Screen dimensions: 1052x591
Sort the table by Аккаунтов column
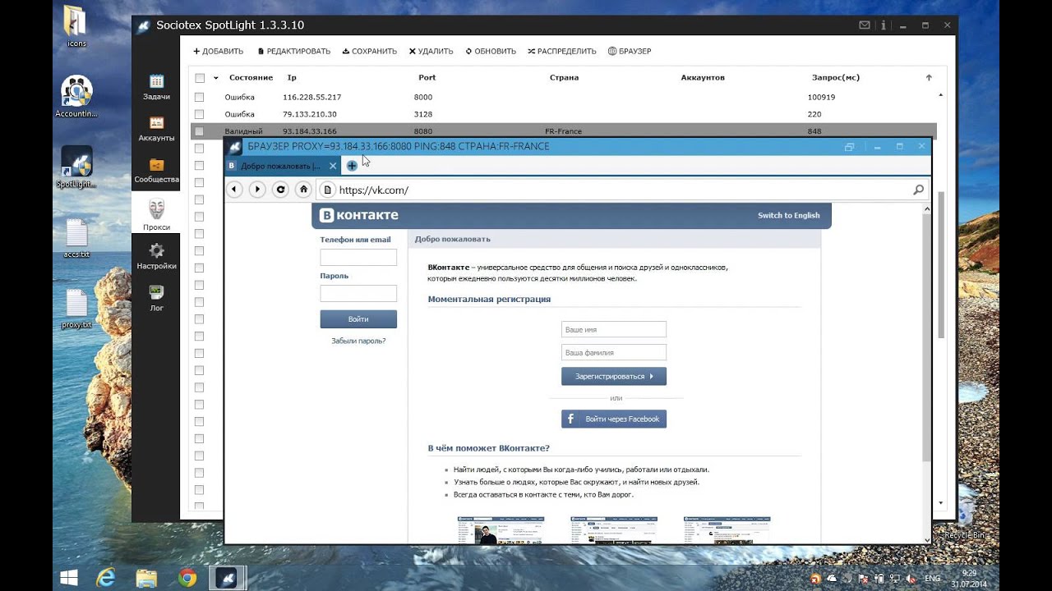pyautogui.click(x=703, y=77)
